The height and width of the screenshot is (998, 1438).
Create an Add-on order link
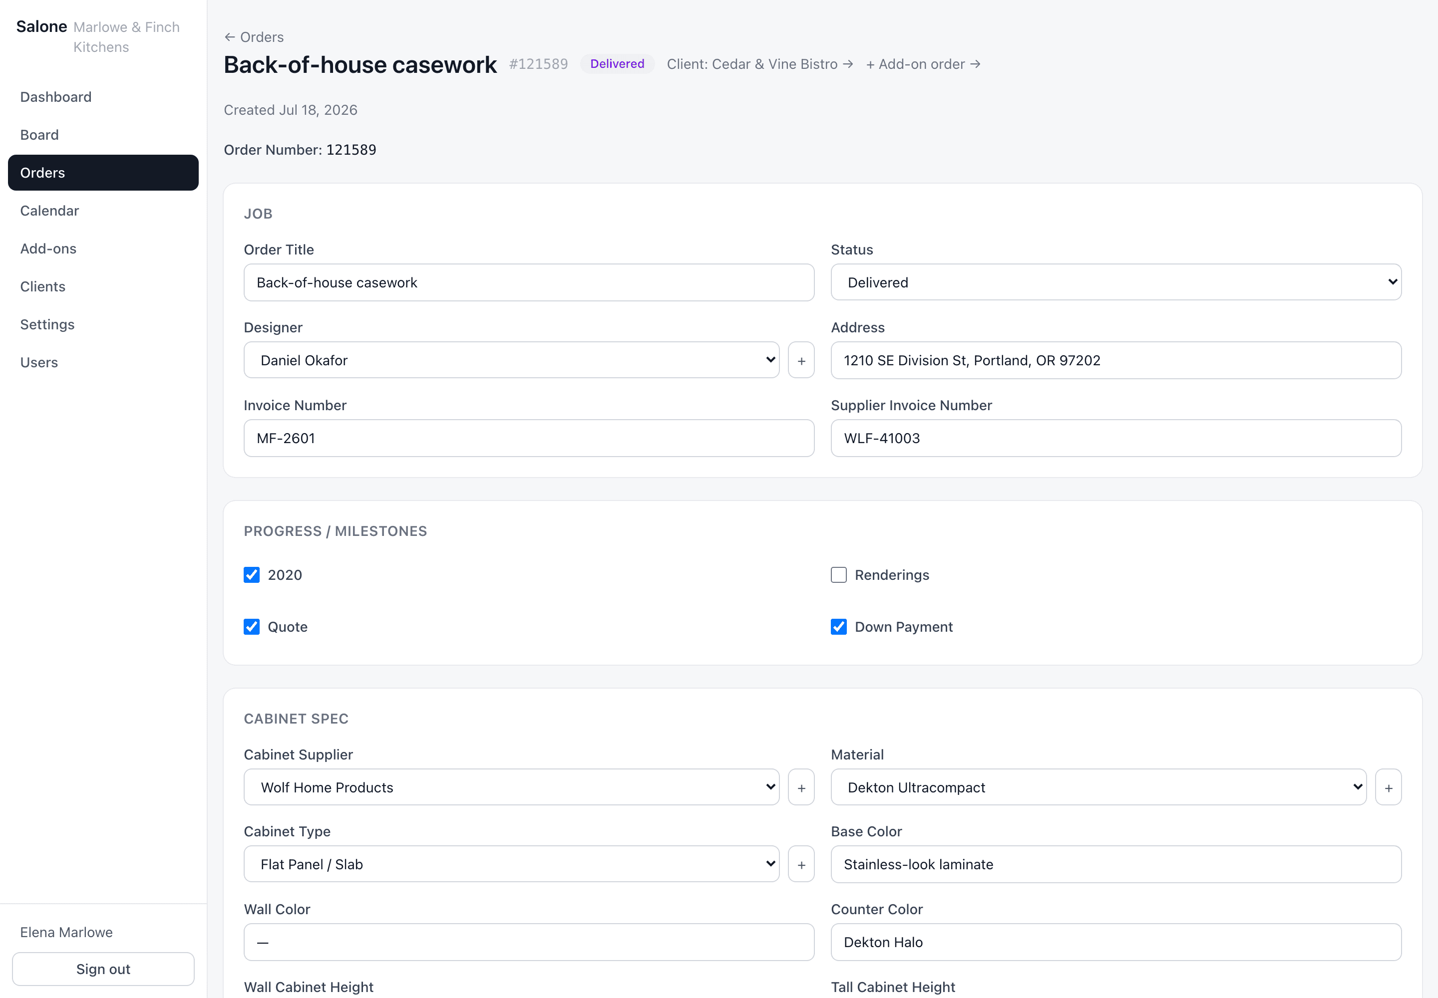[923, 64]
